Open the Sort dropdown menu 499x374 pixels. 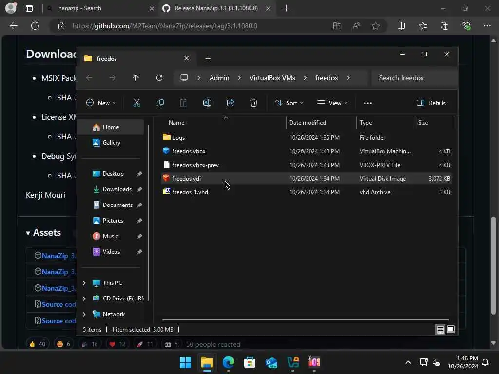click(289, 103)
